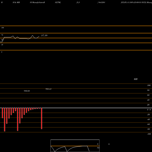The height and width of the screenshot is (152, 152).
Task: Click the 60 label on MR axis
Action: pyautogui.click(x=148, y=95)
